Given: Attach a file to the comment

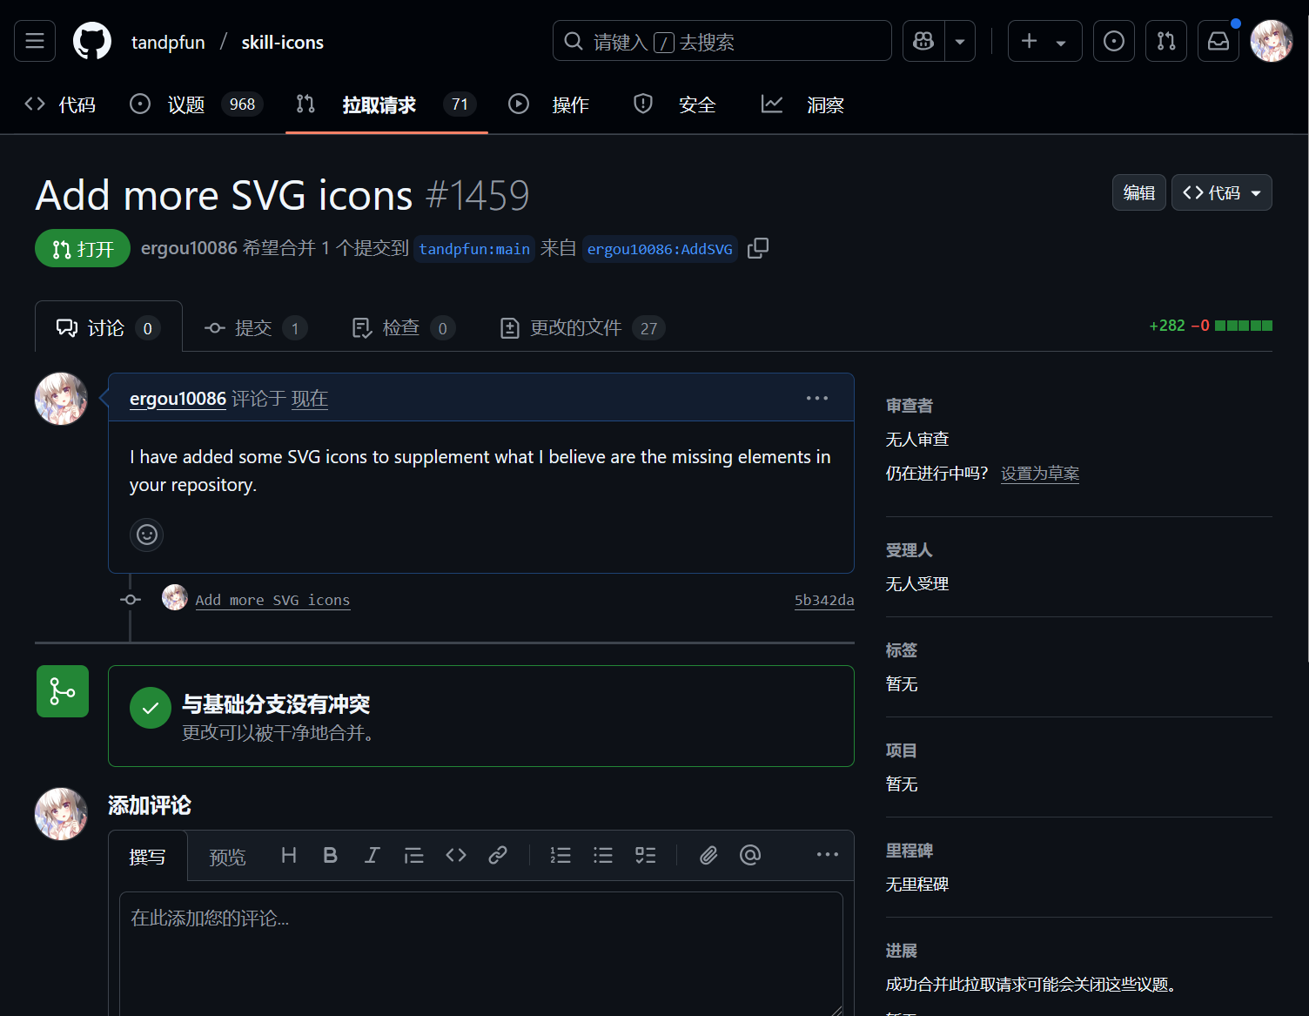Looking at the screenshot, I should pos(708,856).
